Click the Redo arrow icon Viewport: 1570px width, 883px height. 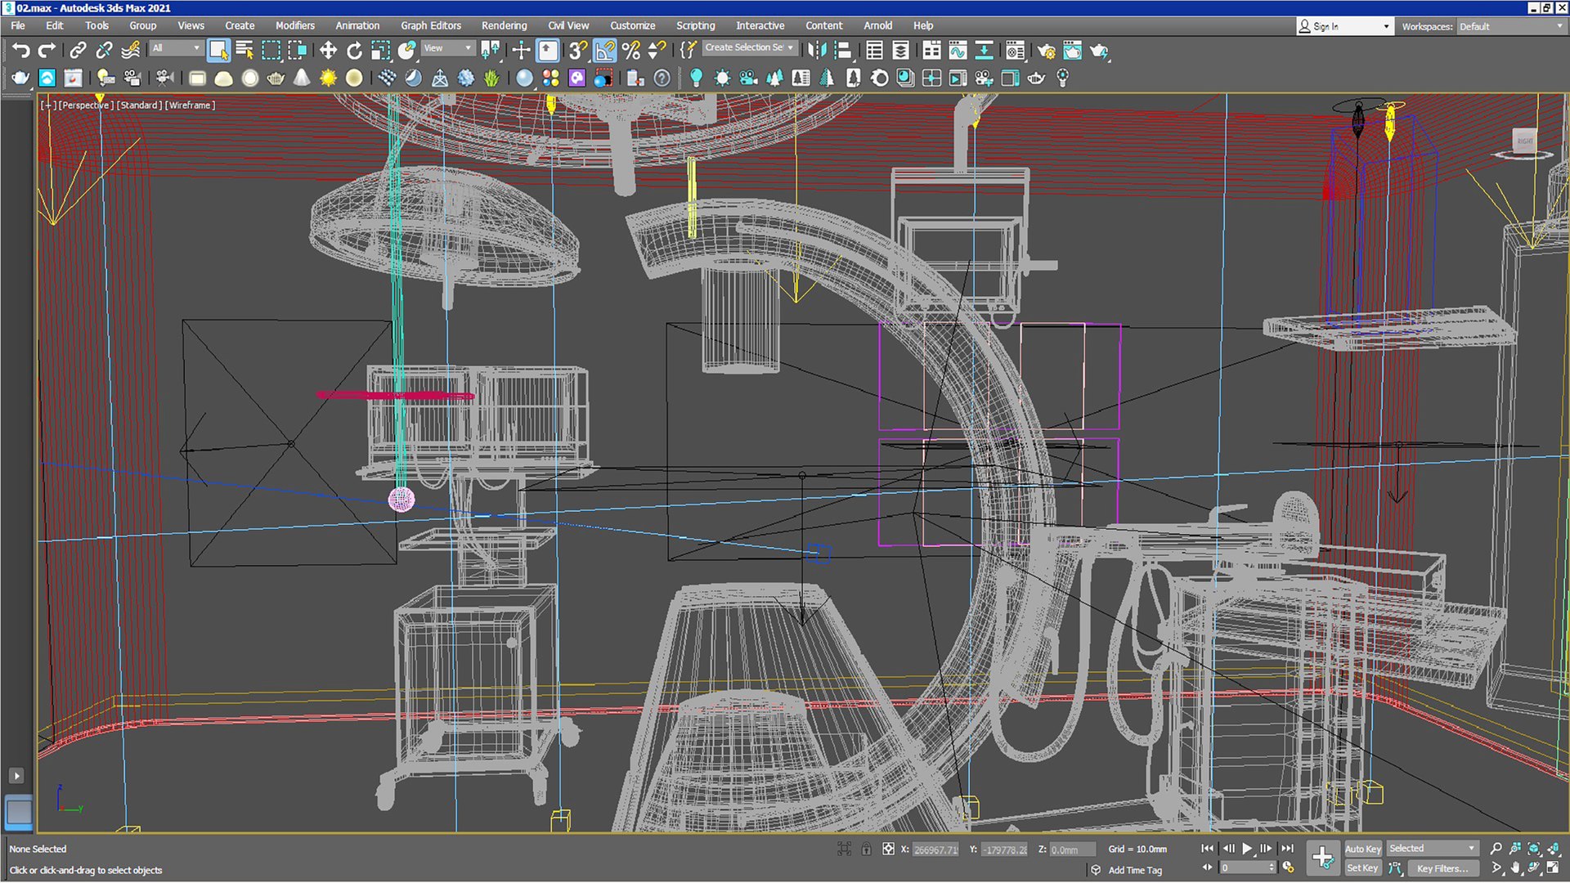point(47,51)
